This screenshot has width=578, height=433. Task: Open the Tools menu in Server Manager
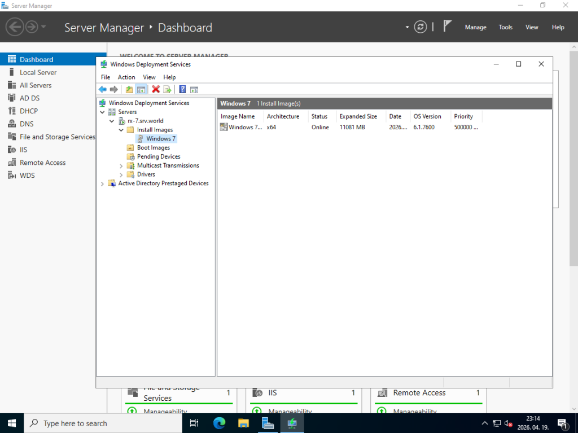(505, 27)
